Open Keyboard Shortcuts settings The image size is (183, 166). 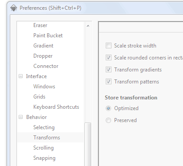pyautogui.click(x=56, y=107)
